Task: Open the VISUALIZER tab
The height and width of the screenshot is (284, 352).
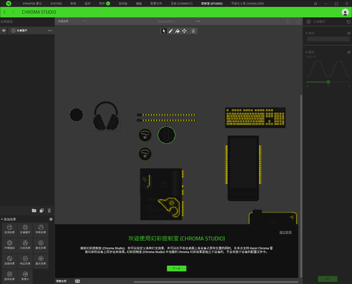Action: pyautogui.click(x=248, y=4)
